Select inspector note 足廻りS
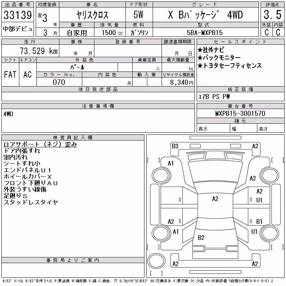The height and width of the screenshot is (286, 286). click(x=15, y=196)
